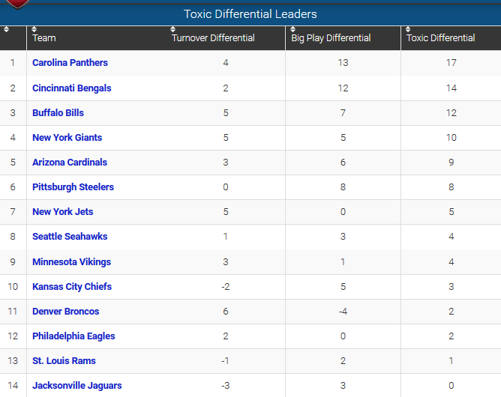Screen dimensions: 501x397
Task: Select Arizona Cardinals big play value 6
Action: tap(343, 162)
